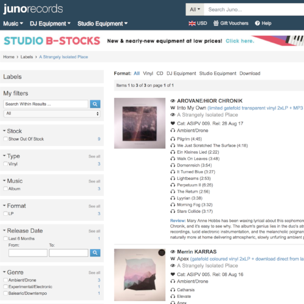Image resolution: width=304 pixels, height=304 pixels.
Task: Play We Just Scratched The Surface preview
Action: click(173, 145)
